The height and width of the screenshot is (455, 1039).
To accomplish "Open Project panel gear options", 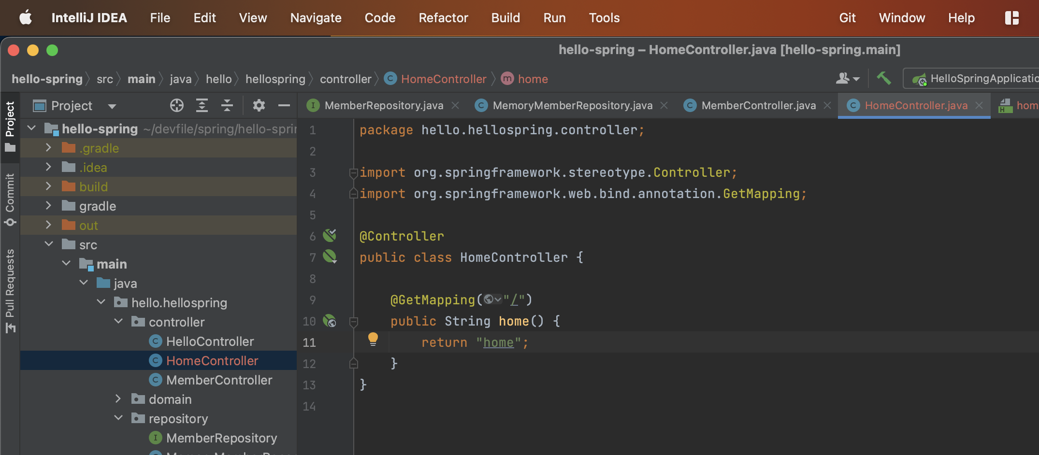I will (x=259, y=105).
